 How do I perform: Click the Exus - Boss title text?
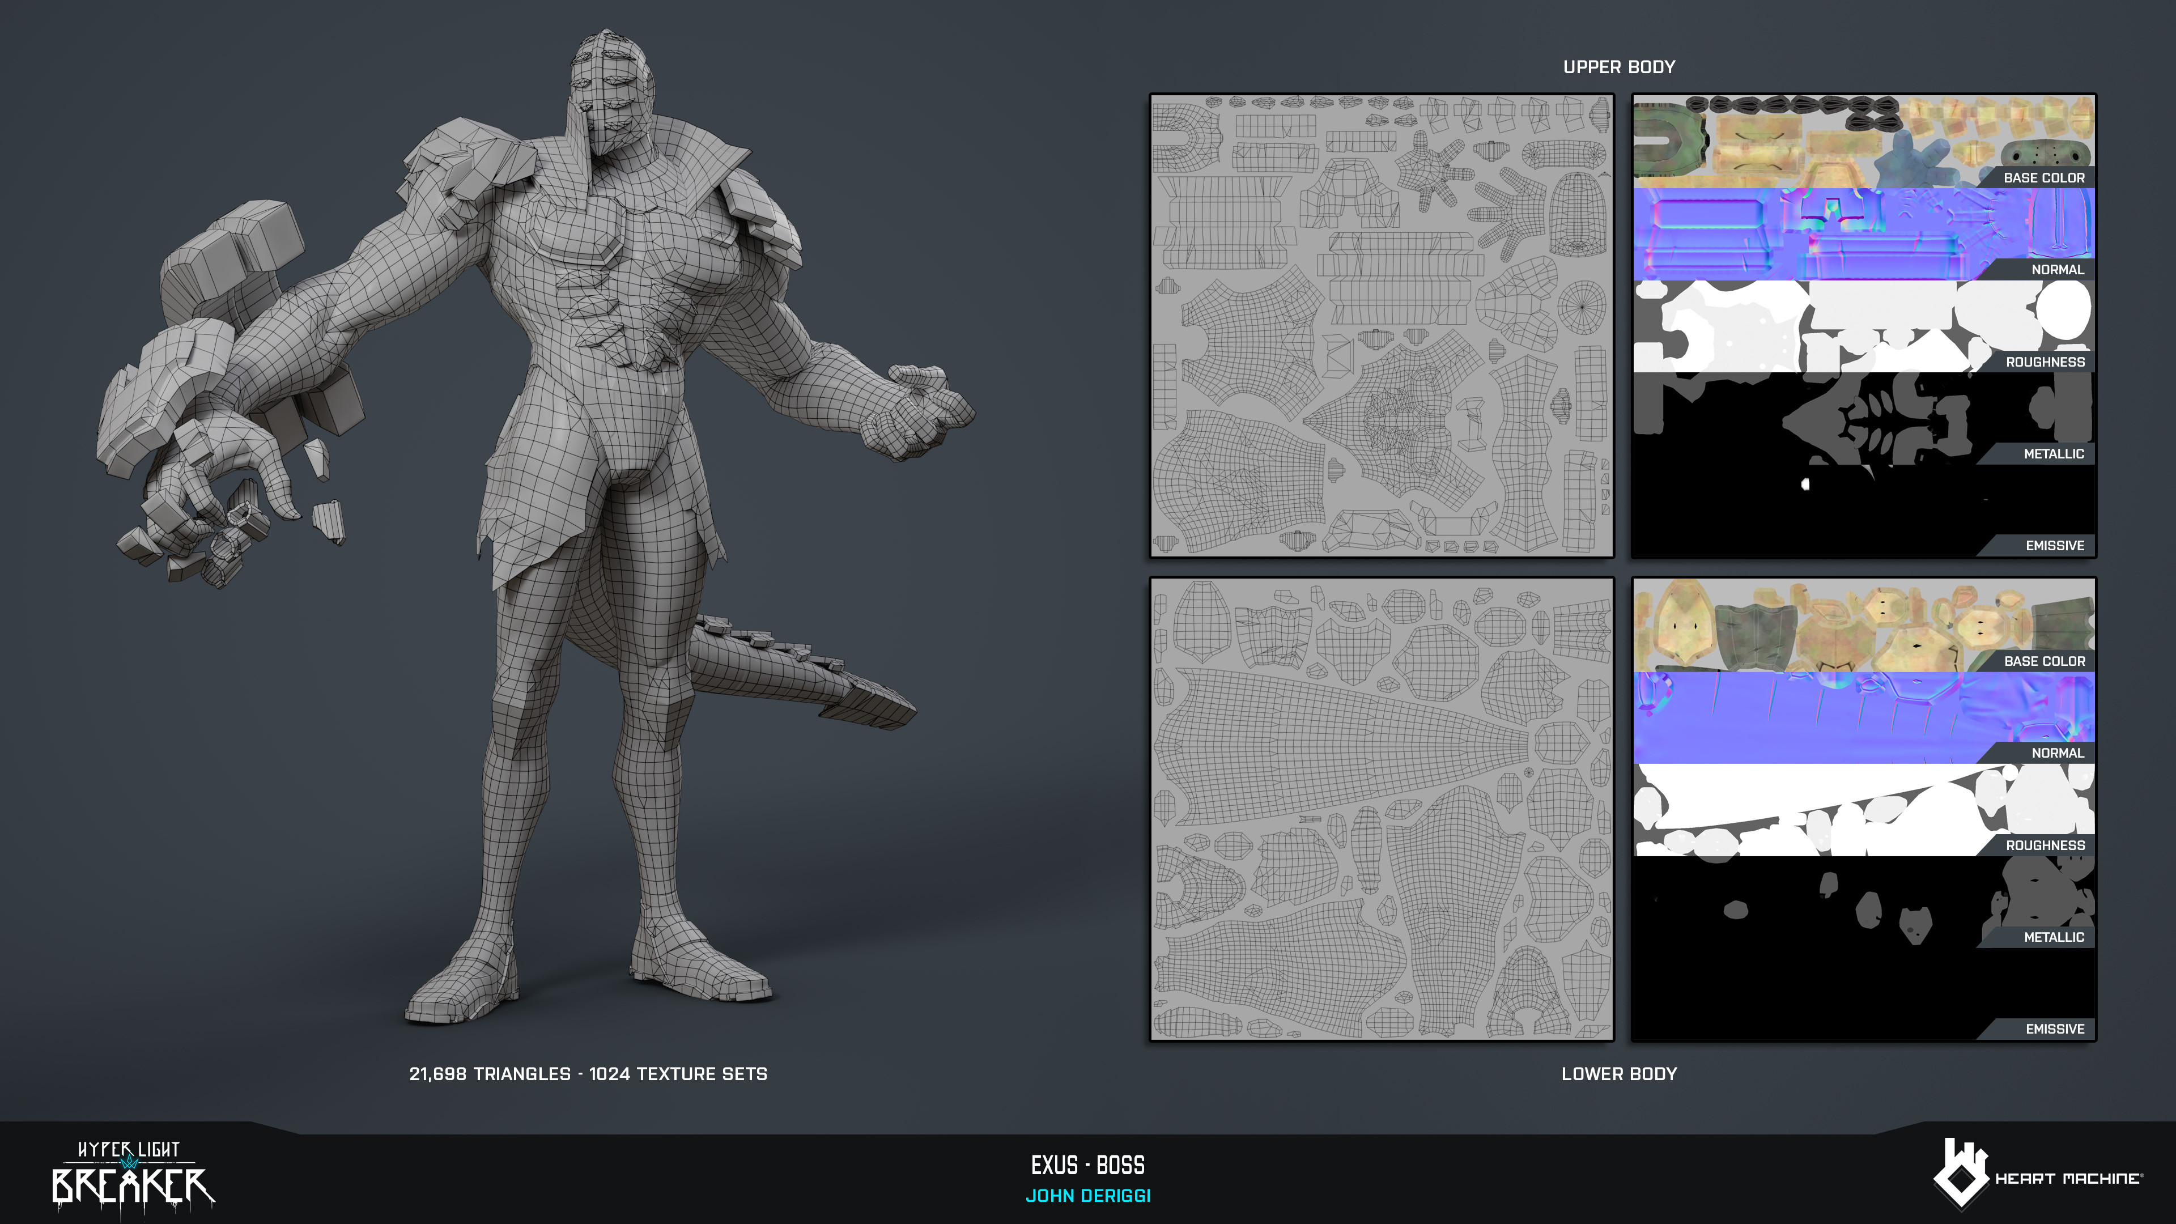(x=1087, y=1165)
